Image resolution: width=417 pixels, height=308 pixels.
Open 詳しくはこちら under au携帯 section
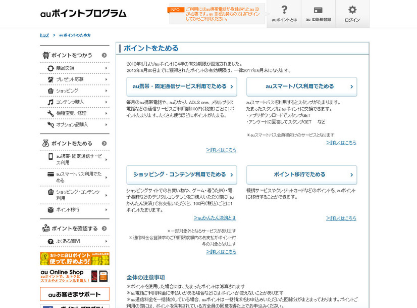tap(221, 150)
